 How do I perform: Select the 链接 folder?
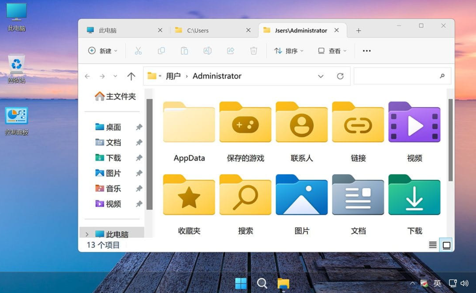[358, 132]
